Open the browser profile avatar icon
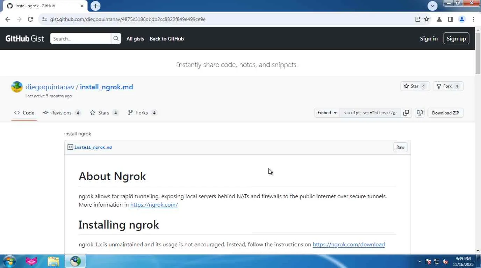Viewport: 481px width, 268px height. 462,19
